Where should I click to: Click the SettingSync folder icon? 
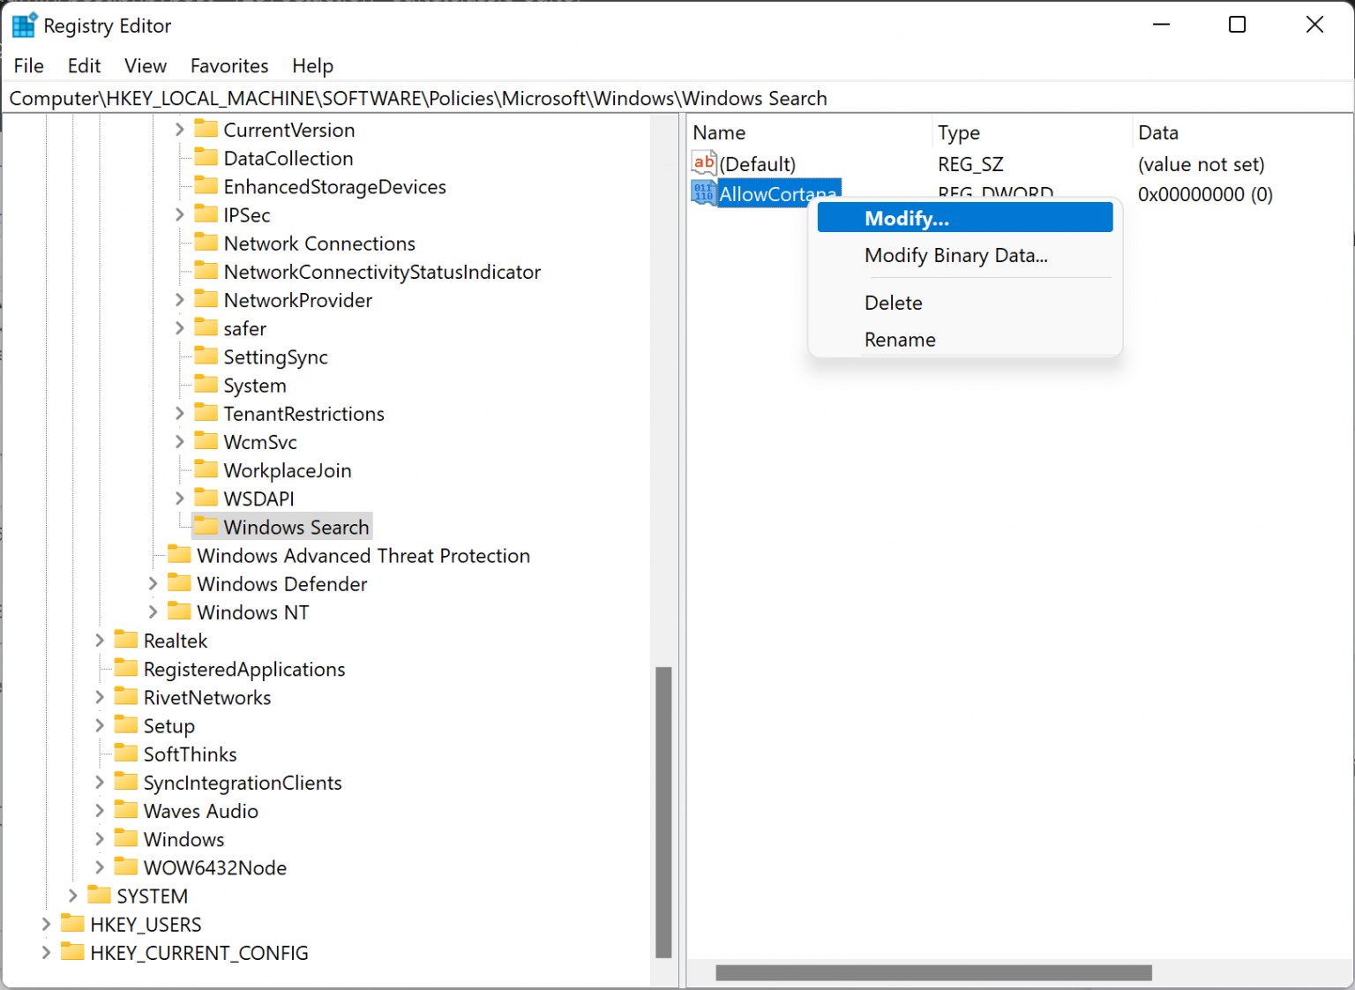pyautogui.click(x=206, y=356)
